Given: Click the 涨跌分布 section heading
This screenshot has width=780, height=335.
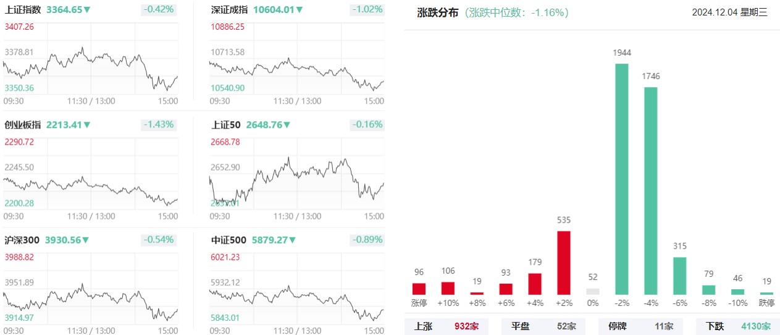Looking at the screenshot, I should (x=438, y=12).
